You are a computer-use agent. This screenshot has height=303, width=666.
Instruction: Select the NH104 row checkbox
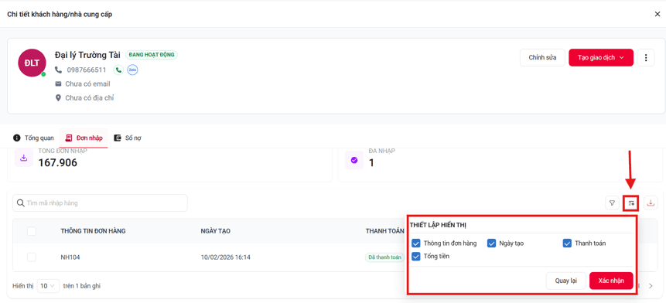pos(32,257)
